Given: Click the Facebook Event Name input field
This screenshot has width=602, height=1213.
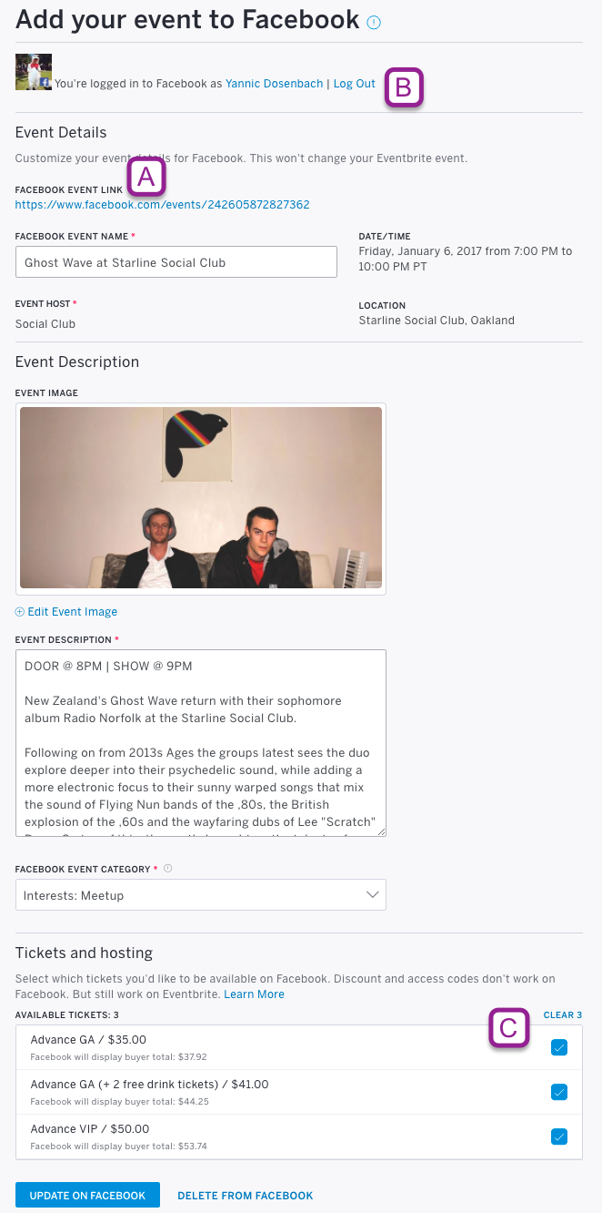Looking at the screenshot, I should [176, 262].
